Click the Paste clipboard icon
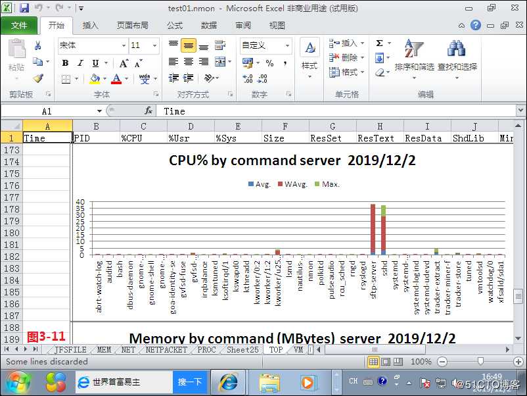Image resolution: width=527 pixels, height=396 pixels. pos(16,49)
